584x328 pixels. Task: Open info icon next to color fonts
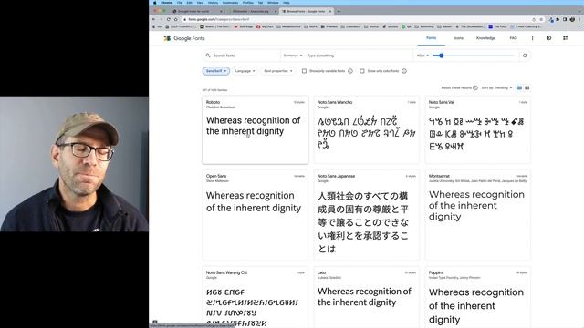(x=404, y=71)
